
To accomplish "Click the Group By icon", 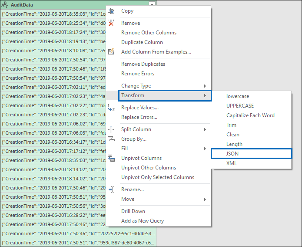I will coord(111,139).
